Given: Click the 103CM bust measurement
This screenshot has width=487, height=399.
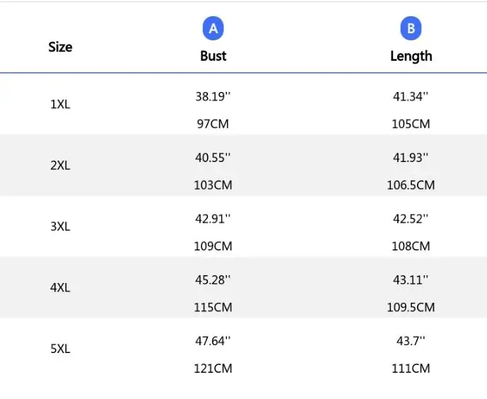Looking at the screenshot, I should pyautogui.click(x=213, y=185).
